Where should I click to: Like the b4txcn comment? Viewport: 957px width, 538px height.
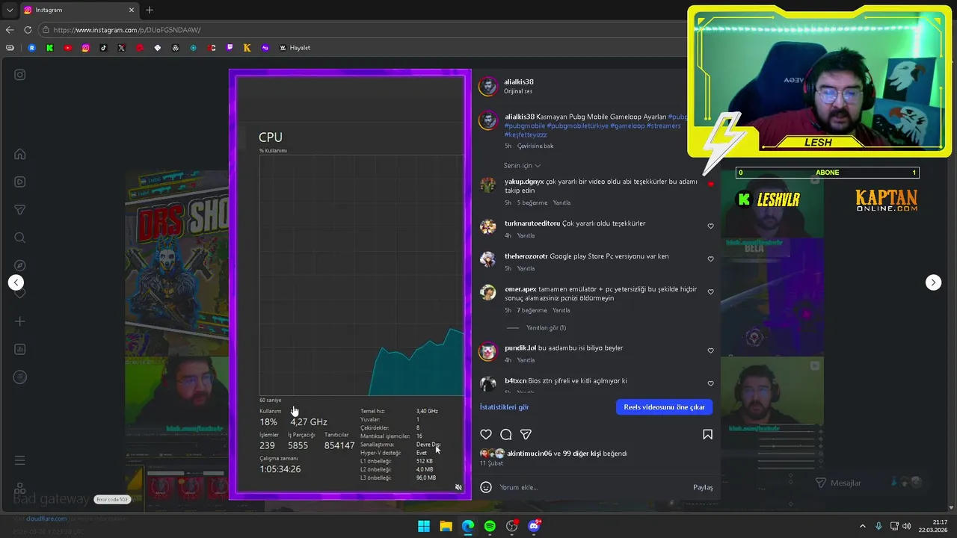(x=710, y=383)
